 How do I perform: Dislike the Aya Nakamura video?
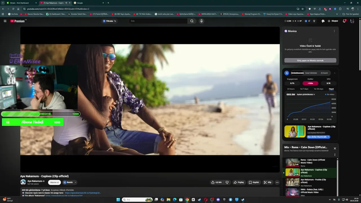point(227,182)
